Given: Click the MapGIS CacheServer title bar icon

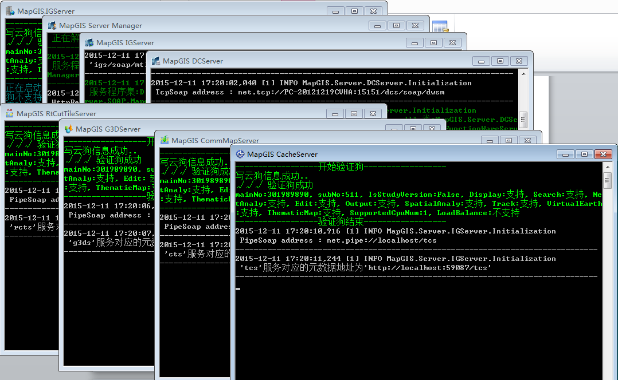Looking at the screenshot, I should 240,154.
